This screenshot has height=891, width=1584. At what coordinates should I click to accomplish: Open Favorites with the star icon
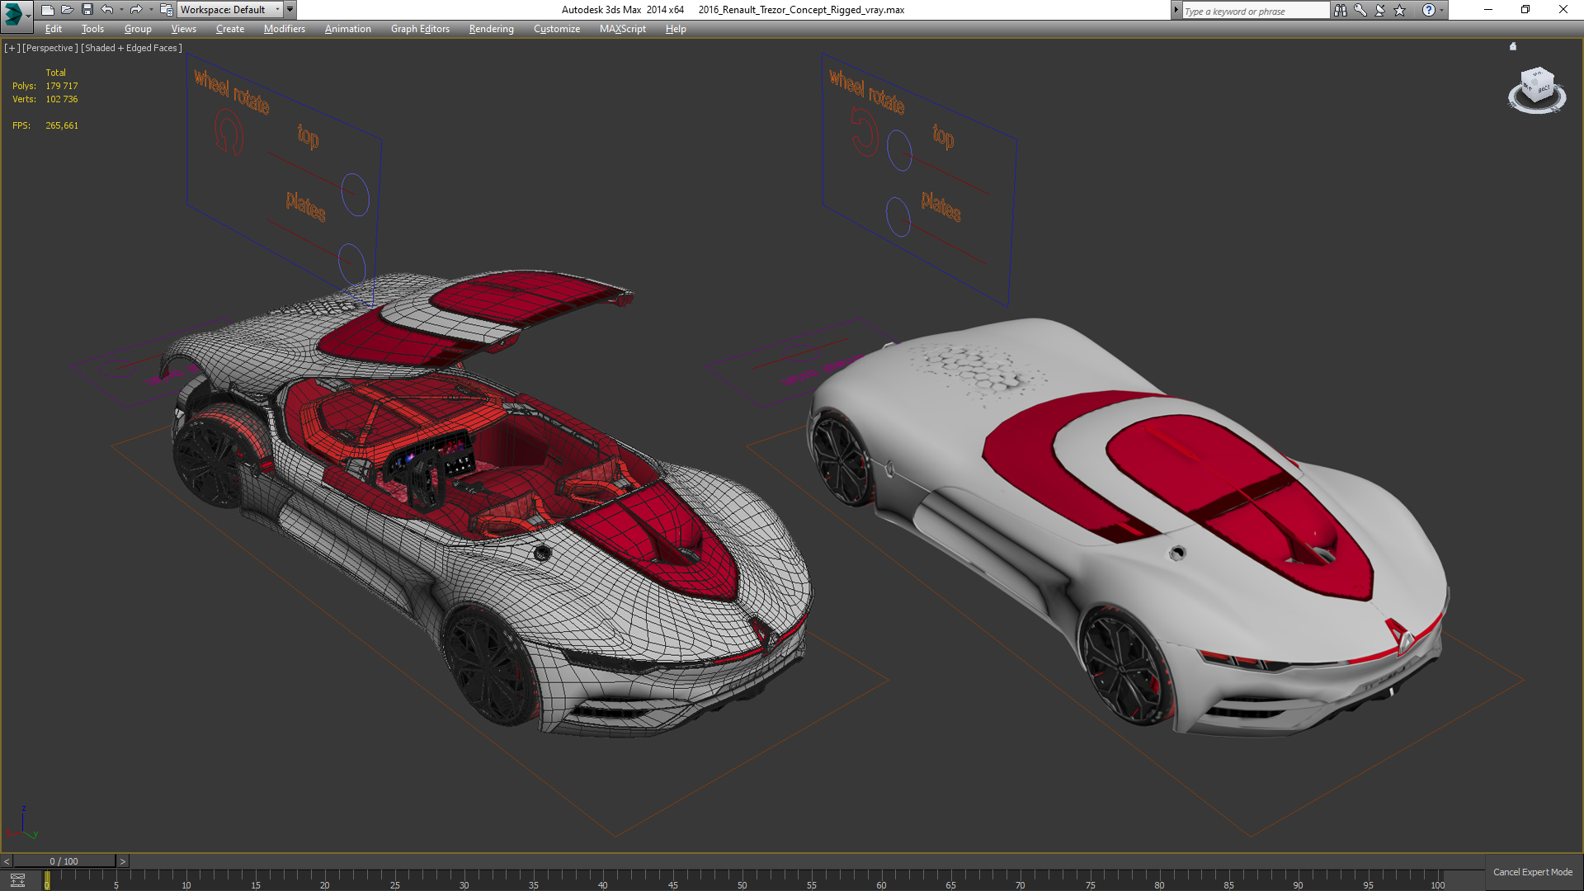pos(1400,10)
